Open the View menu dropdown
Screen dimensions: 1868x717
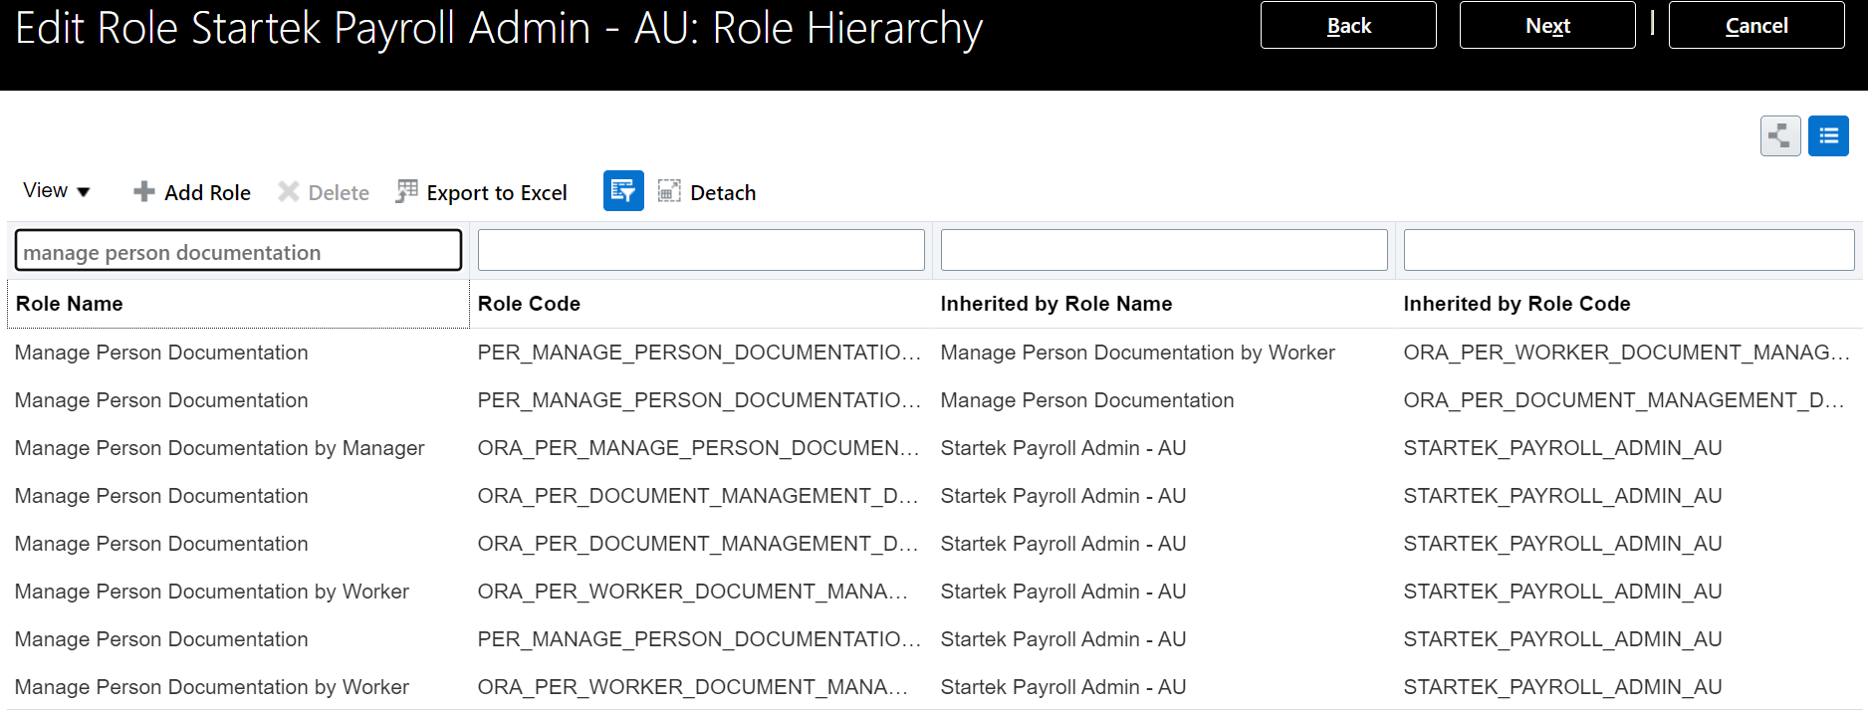coord(57,191)
